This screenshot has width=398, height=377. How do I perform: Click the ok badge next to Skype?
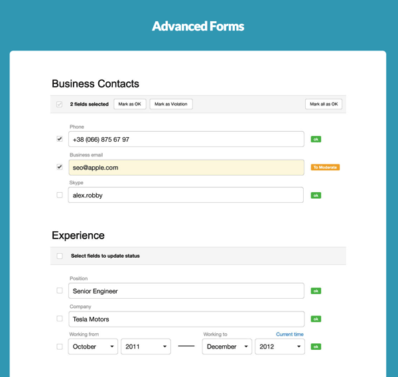316,195
